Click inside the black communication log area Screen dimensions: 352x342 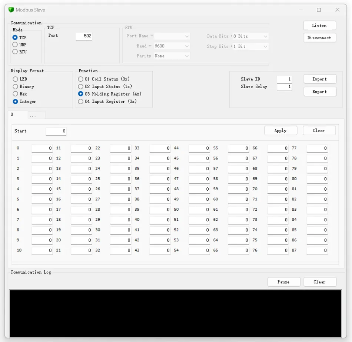pyautogui.click(x=175, y=314)
